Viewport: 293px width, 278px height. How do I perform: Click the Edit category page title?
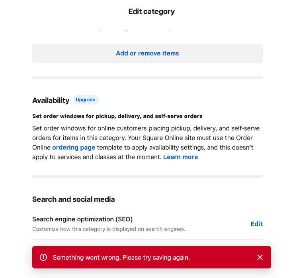coord(151,12)
